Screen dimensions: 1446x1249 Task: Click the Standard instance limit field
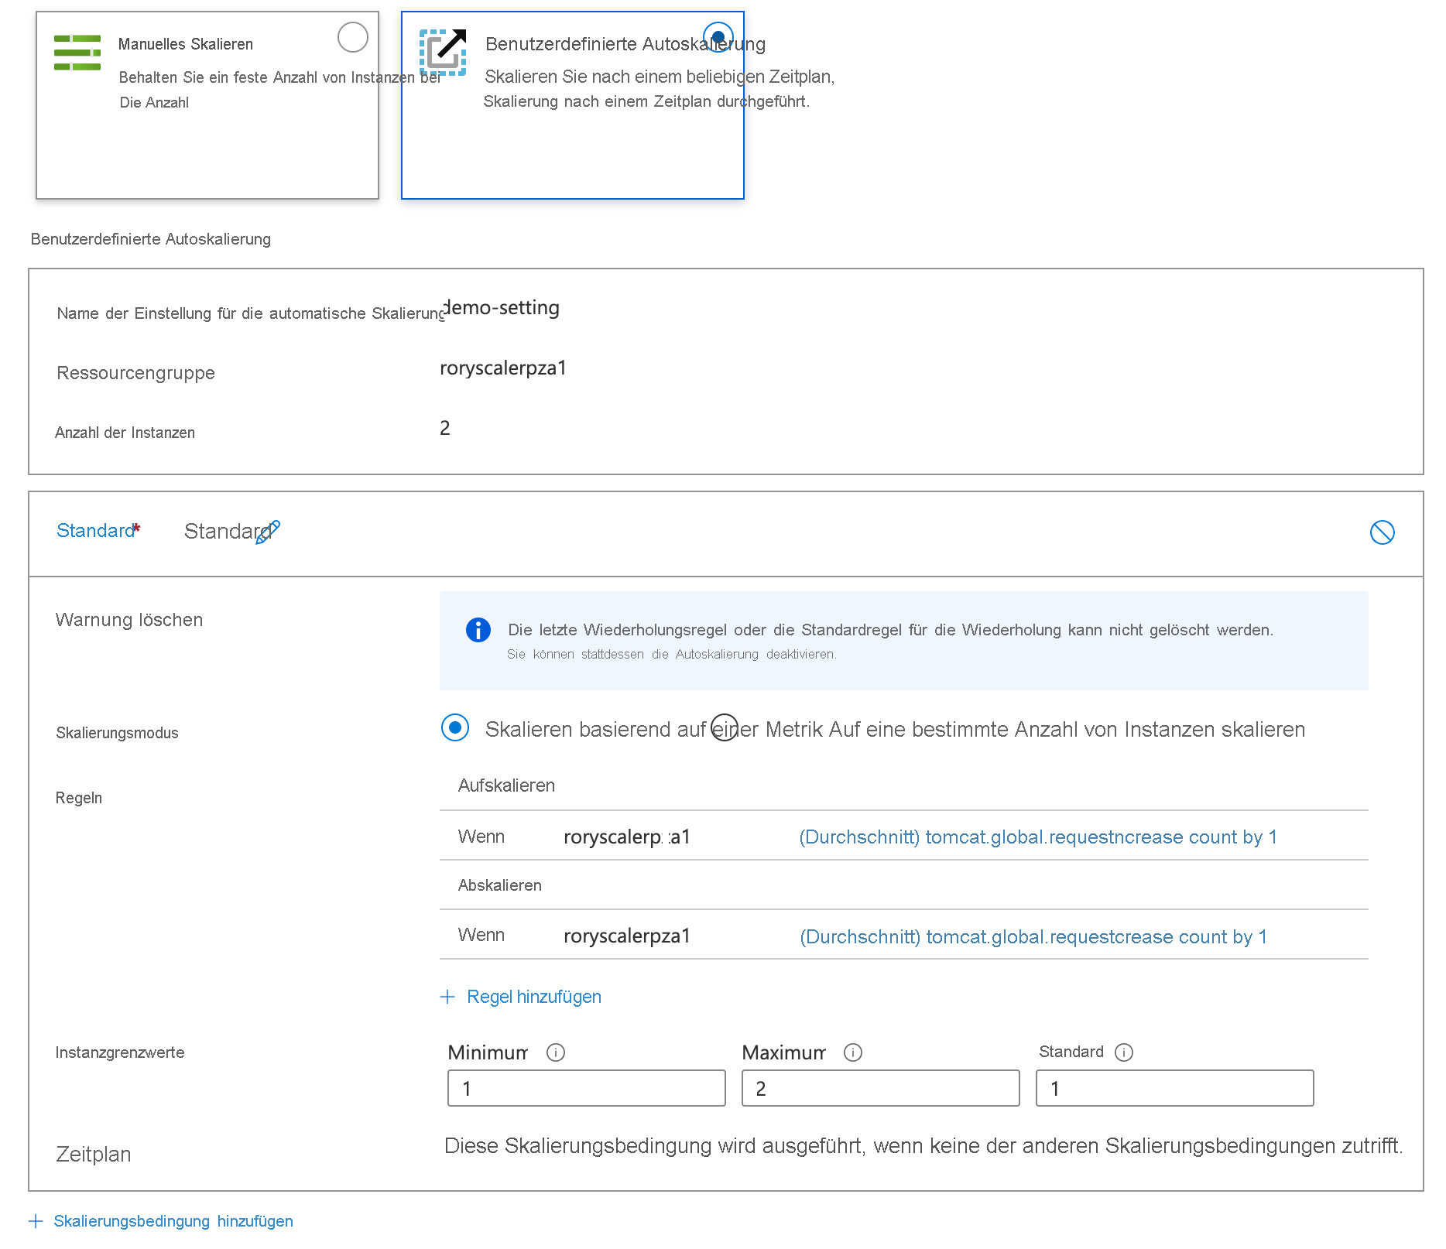1174,1088
